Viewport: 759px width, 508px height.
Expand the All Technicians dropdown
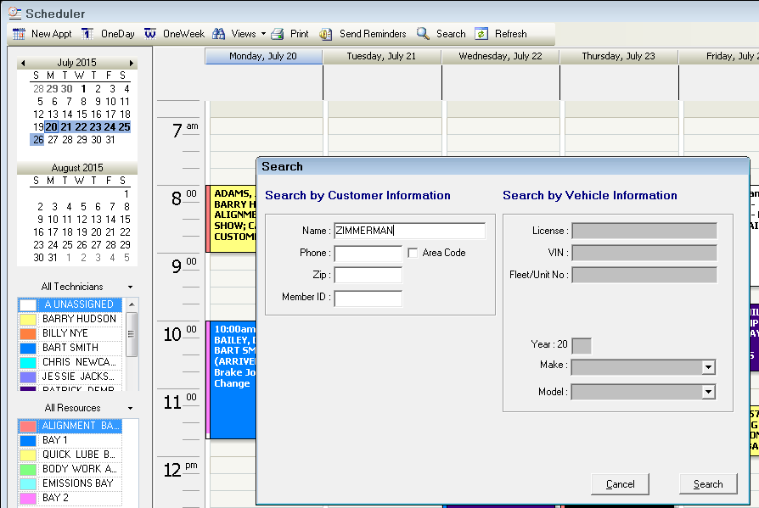130,287
